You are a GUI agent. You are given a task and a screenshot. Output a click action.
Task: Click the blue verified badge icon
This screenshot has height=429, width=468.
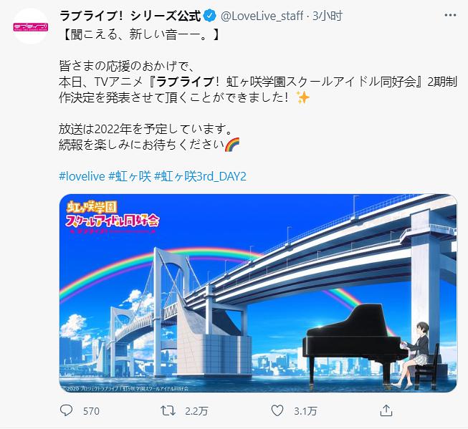209,16
